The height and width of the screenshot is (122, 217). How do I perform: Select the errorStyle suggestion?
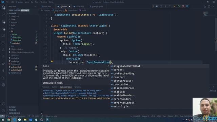click(x=160, y=106)
